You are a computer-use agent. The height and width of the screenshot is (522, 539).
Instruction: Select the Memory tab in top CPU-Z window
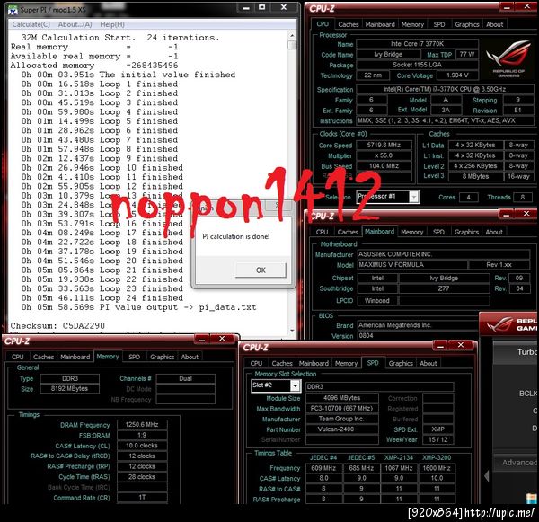[x=412, y=24]
